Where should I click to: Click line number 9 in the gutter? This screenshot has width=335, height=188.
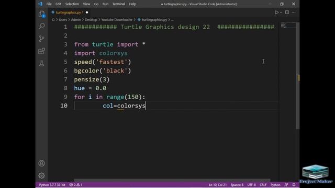(65, 97)
